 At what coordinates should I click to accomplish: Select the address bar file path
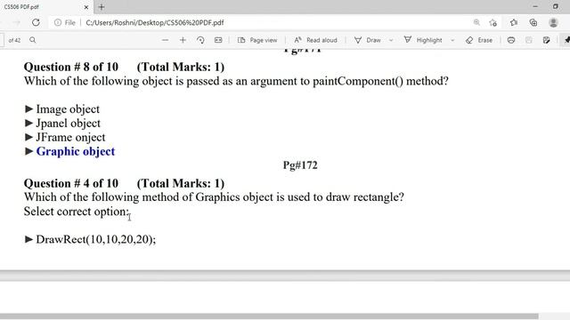155,22
